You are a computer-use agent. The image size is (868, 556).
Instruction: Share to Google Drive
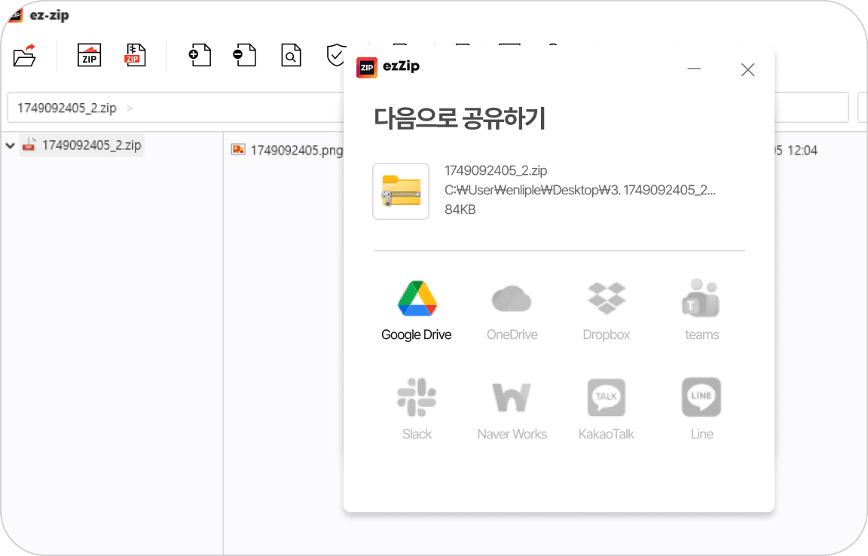(x=417, y=310)
